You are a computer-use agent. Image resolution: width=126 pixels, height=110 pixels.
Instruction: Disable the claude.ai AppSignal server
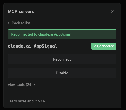[62, 73]
